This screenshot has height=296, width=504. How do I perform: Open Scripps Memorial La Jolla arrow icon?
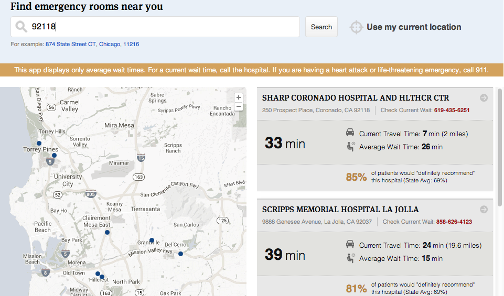(x=484, y=210)
